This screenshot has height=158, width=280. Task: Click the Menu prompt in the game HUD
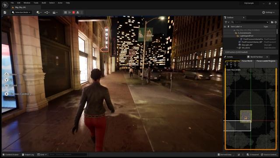(x=10, y=74)
